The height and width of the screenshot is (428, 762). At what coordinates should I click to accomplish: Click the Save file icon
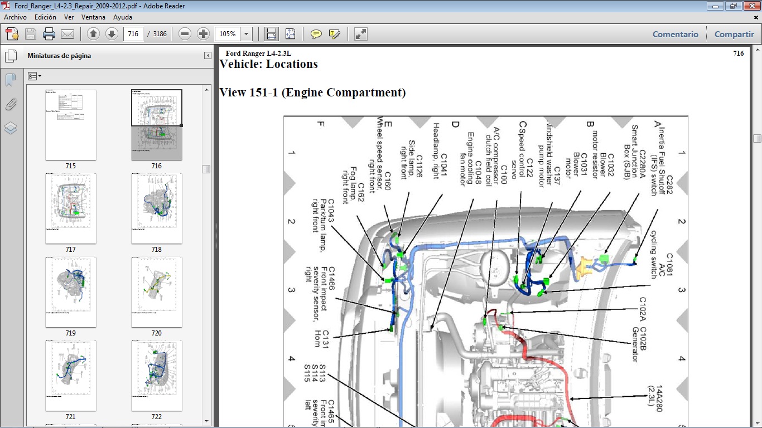tap(31, 34)
